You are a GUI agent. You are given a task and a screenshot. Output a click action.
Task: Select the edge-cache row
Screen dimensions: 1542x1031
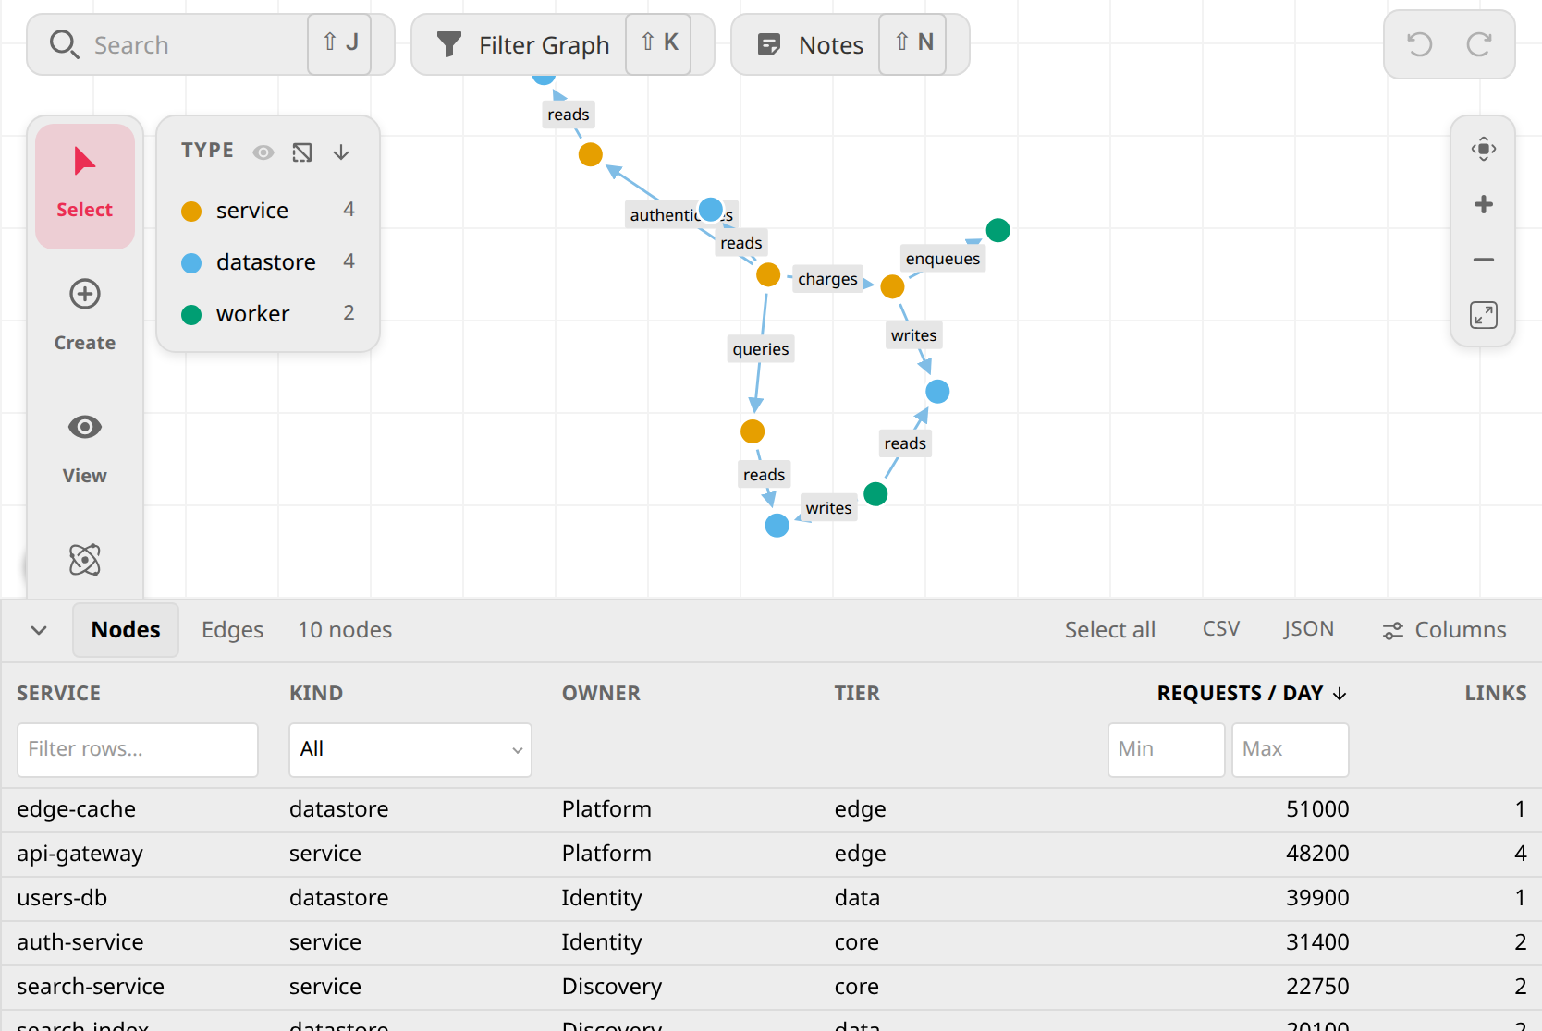coord(771,809)
